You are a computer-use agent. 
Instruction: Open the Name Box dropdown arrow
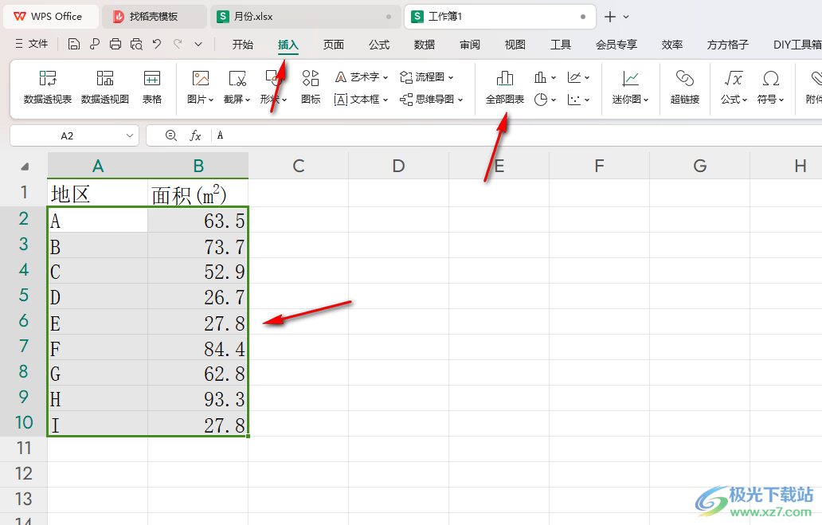130,136
